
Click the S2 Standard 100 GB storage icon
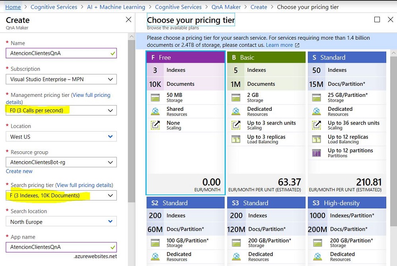155,243
